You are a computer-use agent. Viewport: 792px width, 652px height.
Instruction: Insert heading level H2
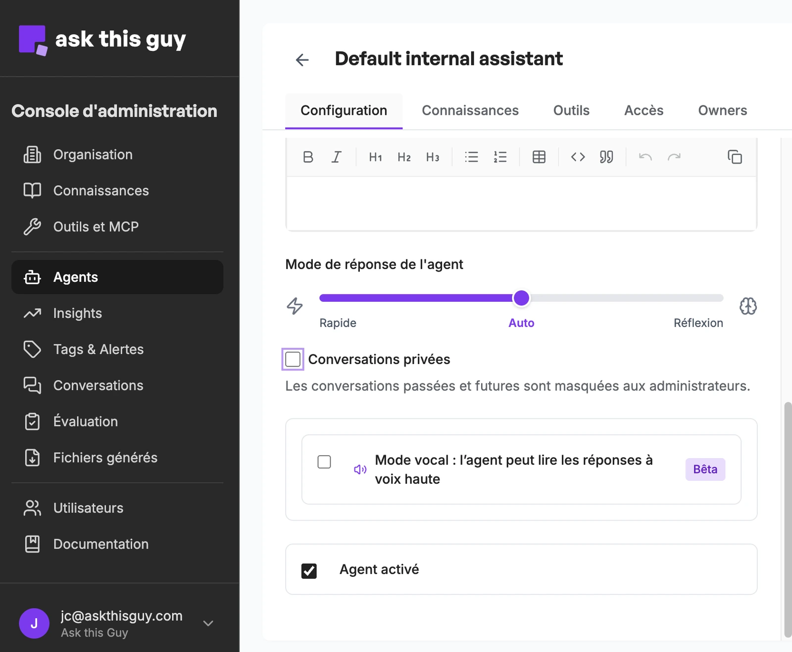[x=404, y=157]
